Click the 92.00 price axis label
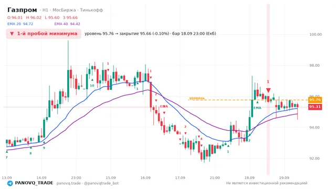The image size is (336, 189). click(x=314, y=159)
